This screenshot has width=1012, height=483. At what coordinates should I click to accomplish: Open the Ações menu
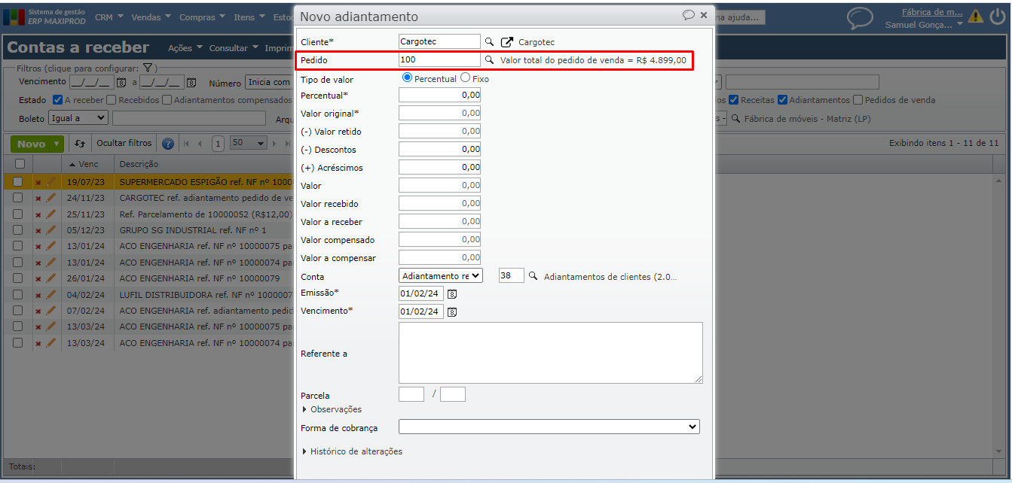[x=185, y=48]
